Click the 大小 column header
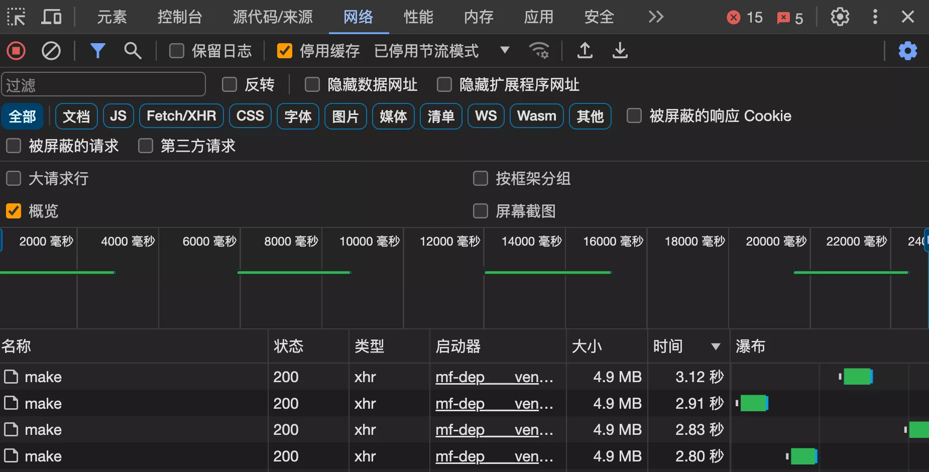This screenshot has height=472, width=929. 607,346
